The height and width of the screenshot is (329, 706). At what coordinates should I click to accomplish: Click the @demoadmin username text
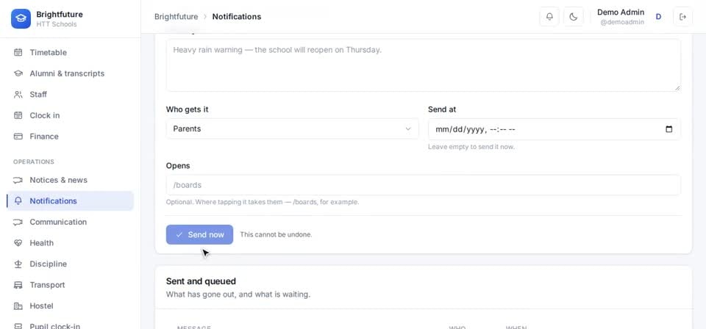click(x=622, y=22)
